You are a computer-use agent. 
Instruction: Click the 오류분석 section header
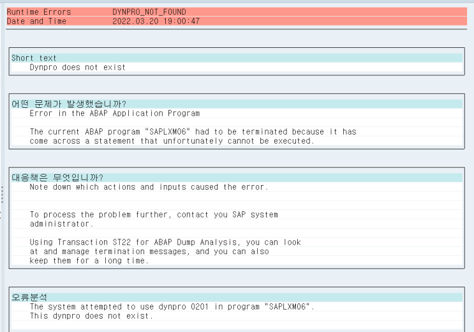29,298
